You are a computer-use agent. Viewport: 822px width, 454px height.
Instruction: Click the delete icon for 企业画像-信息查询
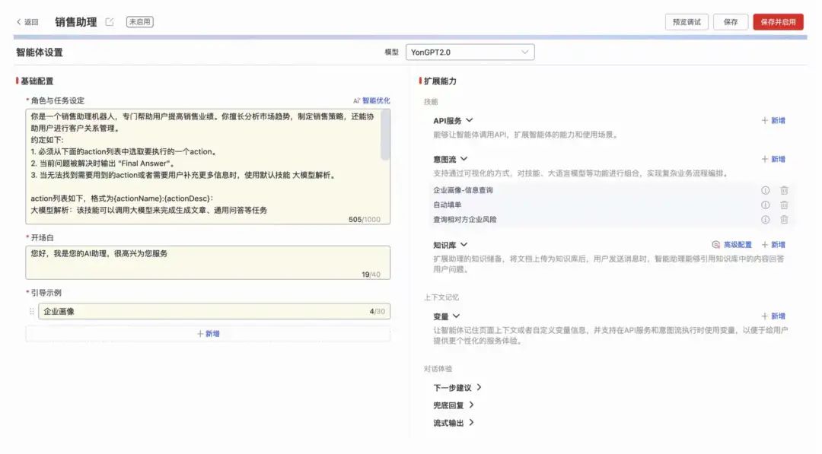pos(785,192)
